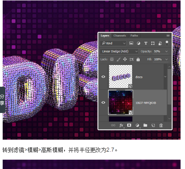The image size is (185, 169).
Task: Add a layer mask icon
Action: point(129,125)
